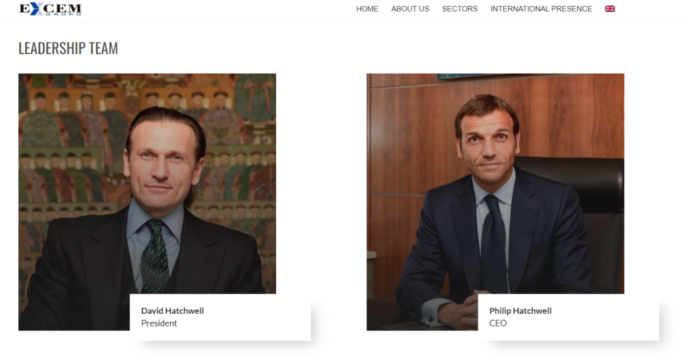686x360 pixels.
Task: Select the CEO title label
Action: tap(498, 323)
